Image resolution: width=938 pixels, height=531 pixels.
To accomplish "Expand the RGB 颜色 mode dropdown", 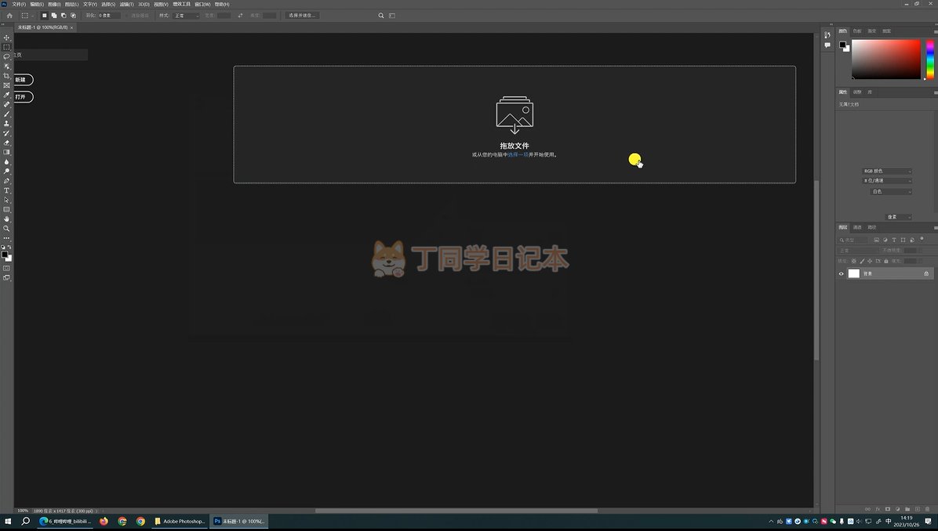I will (887, 171).
